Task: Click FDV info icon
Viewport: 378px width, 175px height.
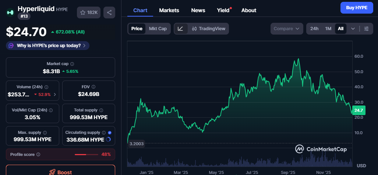Action: 93,87
